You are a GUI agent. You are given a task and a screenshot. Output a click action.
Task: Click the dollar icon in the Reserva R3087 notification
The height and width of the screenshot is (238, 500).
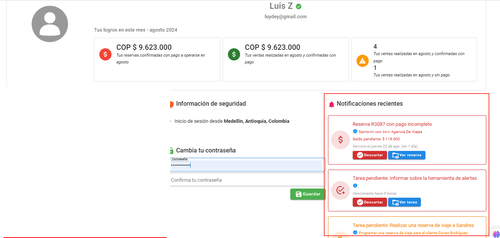[x=340, y=140]
